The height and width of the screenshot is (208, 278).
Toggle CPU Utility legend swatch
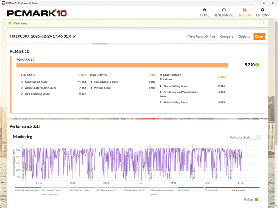coord(218,188)
